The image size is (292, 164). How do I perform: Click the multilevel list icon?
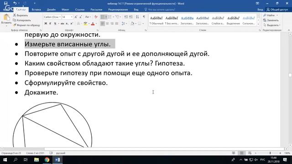[x=117, y=17]
